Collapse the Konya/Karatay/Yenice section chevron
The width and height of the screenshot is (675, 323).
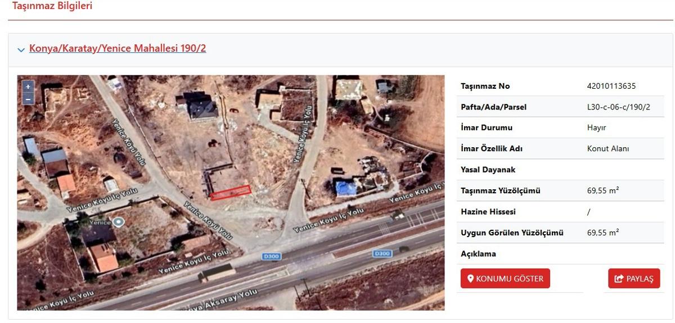[21, 49]
